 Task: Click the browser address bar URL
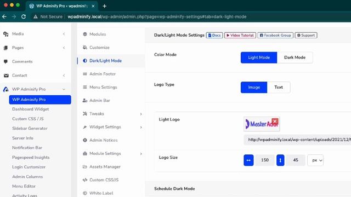[x=157, y=17]
